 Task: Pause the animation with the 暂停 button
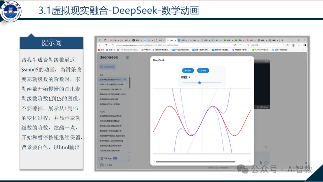(203, 70)
